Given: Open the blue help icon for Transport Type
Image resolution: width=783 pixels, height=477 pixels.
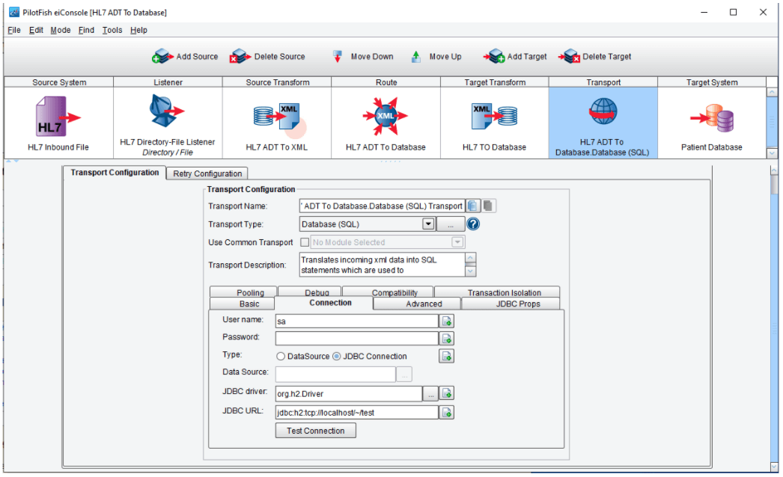Looking at the screenshot, I should click(x=472, y=224).
